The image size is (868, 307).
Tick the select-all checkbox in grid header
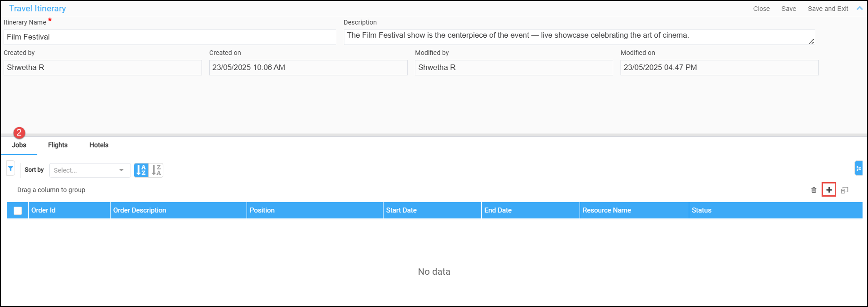18,210
